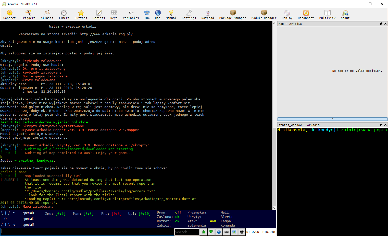Click the main console scrollbar up arrow
Screen dimensions: 388x236
coord(274,23)
